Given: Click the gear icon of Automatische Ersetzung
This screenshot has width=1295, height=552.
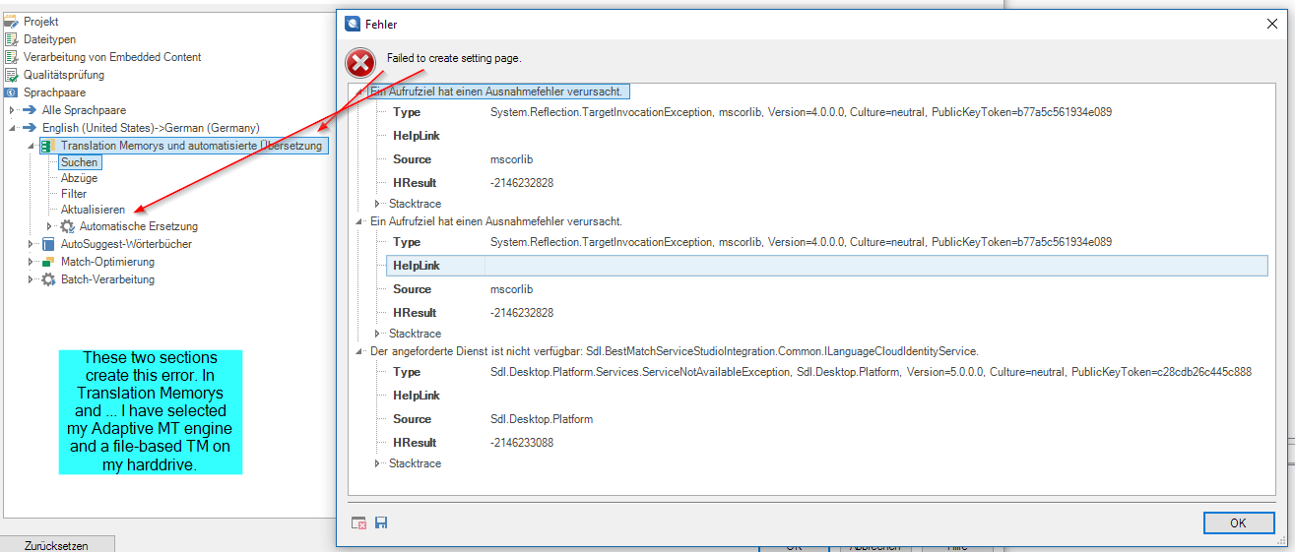Looking at the screenshot, I should (x=67, y=226).
